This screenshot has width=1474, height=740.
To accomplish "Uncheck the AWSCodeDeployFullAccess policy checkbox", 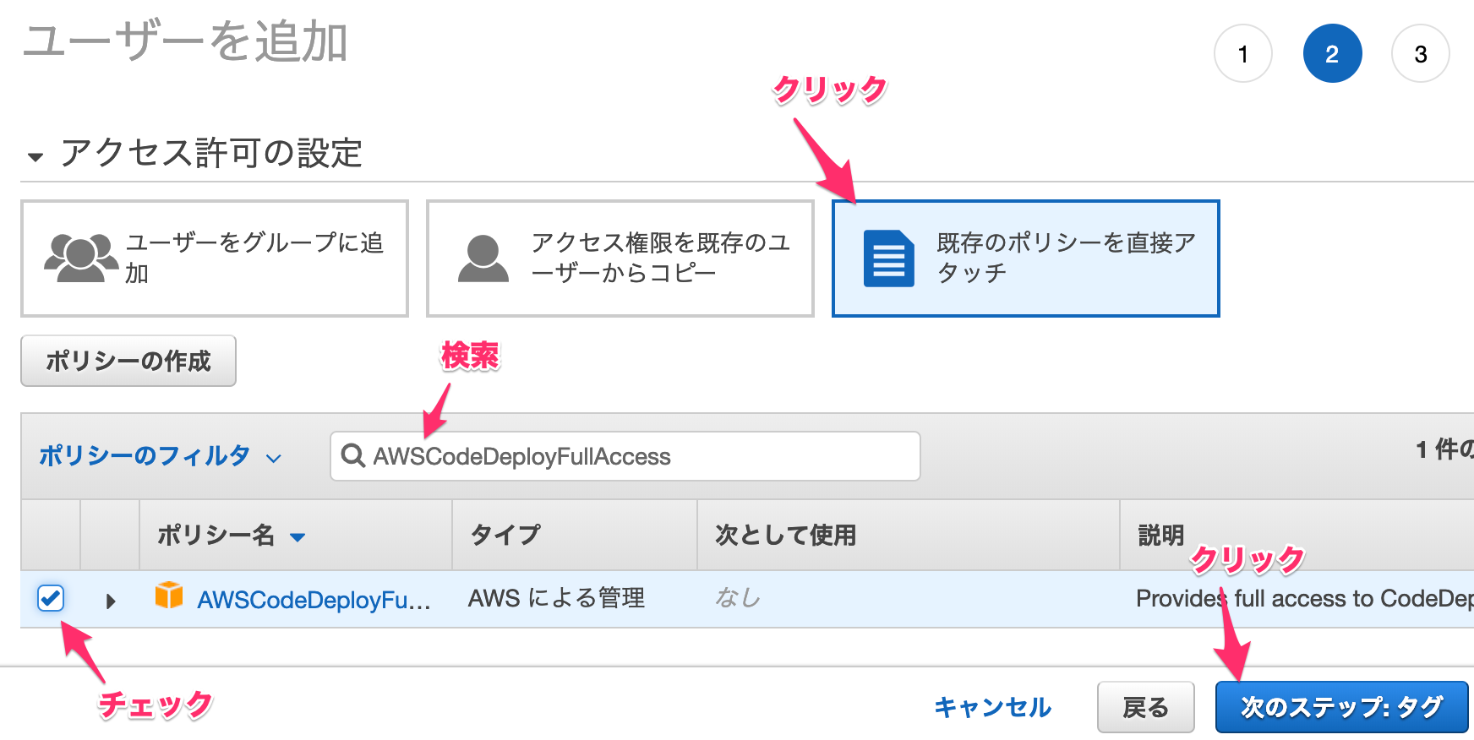I will pyautogui.click(x=51, y=597).
